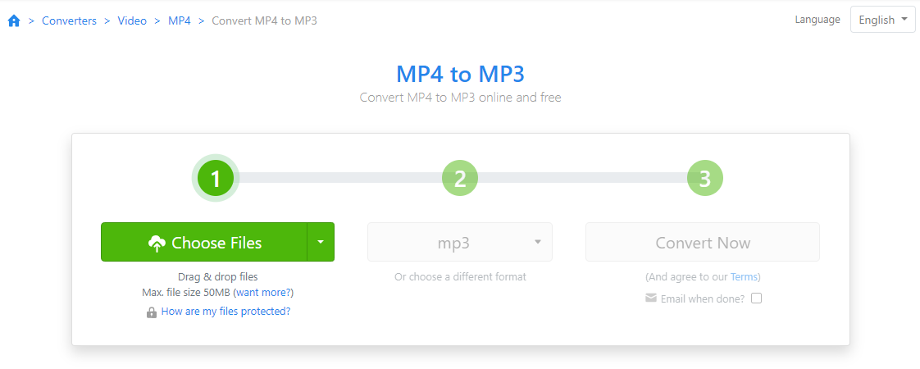Click step 1 circle indicator

click(x=216, y=178)
